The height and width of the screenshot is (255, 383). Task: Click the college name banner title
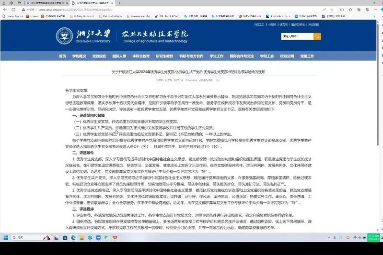click(155, 36)
